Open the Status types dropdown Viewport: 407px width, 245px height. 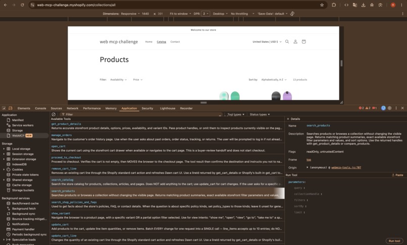click(260, 114)
